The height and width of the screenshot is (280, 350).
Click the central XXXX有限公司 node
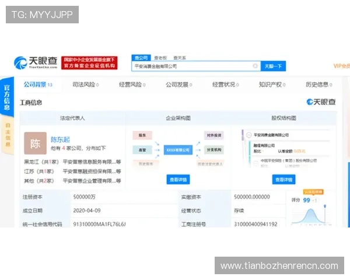click(178, 150)
